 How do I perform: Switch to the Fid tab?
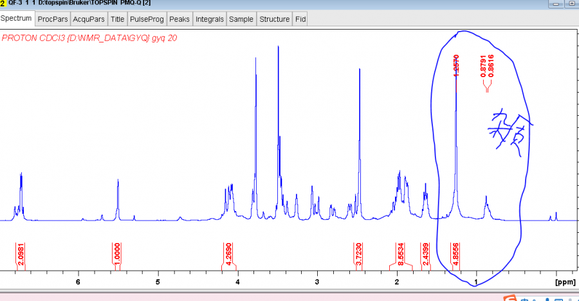click(x=300, y=19)
